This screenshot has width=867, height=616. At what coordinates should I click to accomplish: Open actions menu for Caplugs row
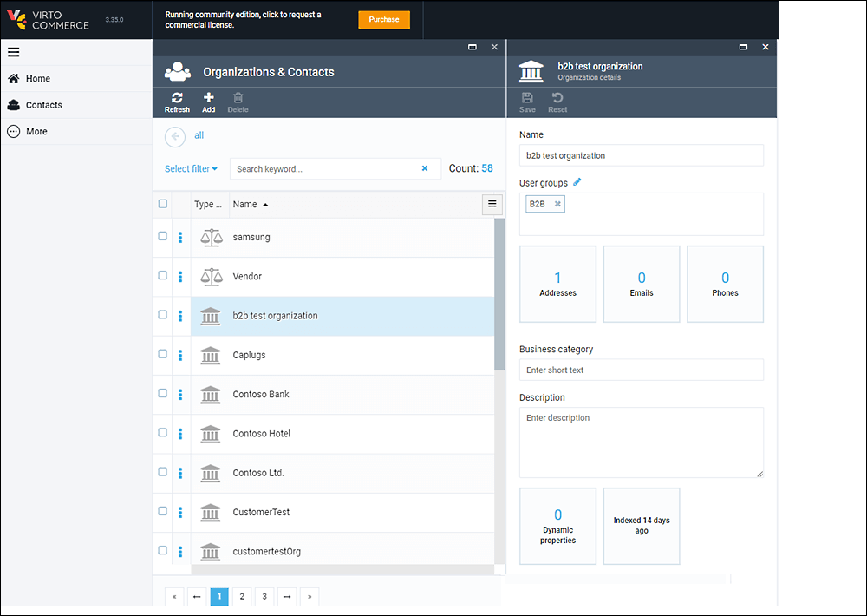pyautogui.click(x=180, y=355)
